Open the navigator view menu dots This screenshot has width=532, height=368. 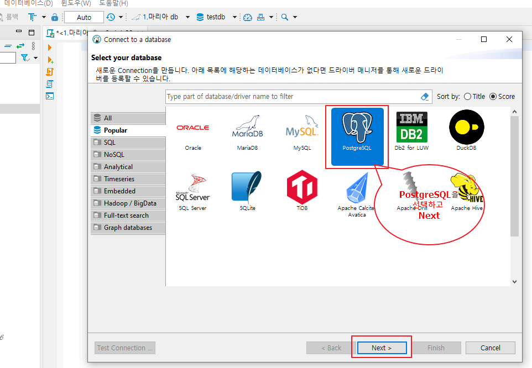click(x=33, y=46)
